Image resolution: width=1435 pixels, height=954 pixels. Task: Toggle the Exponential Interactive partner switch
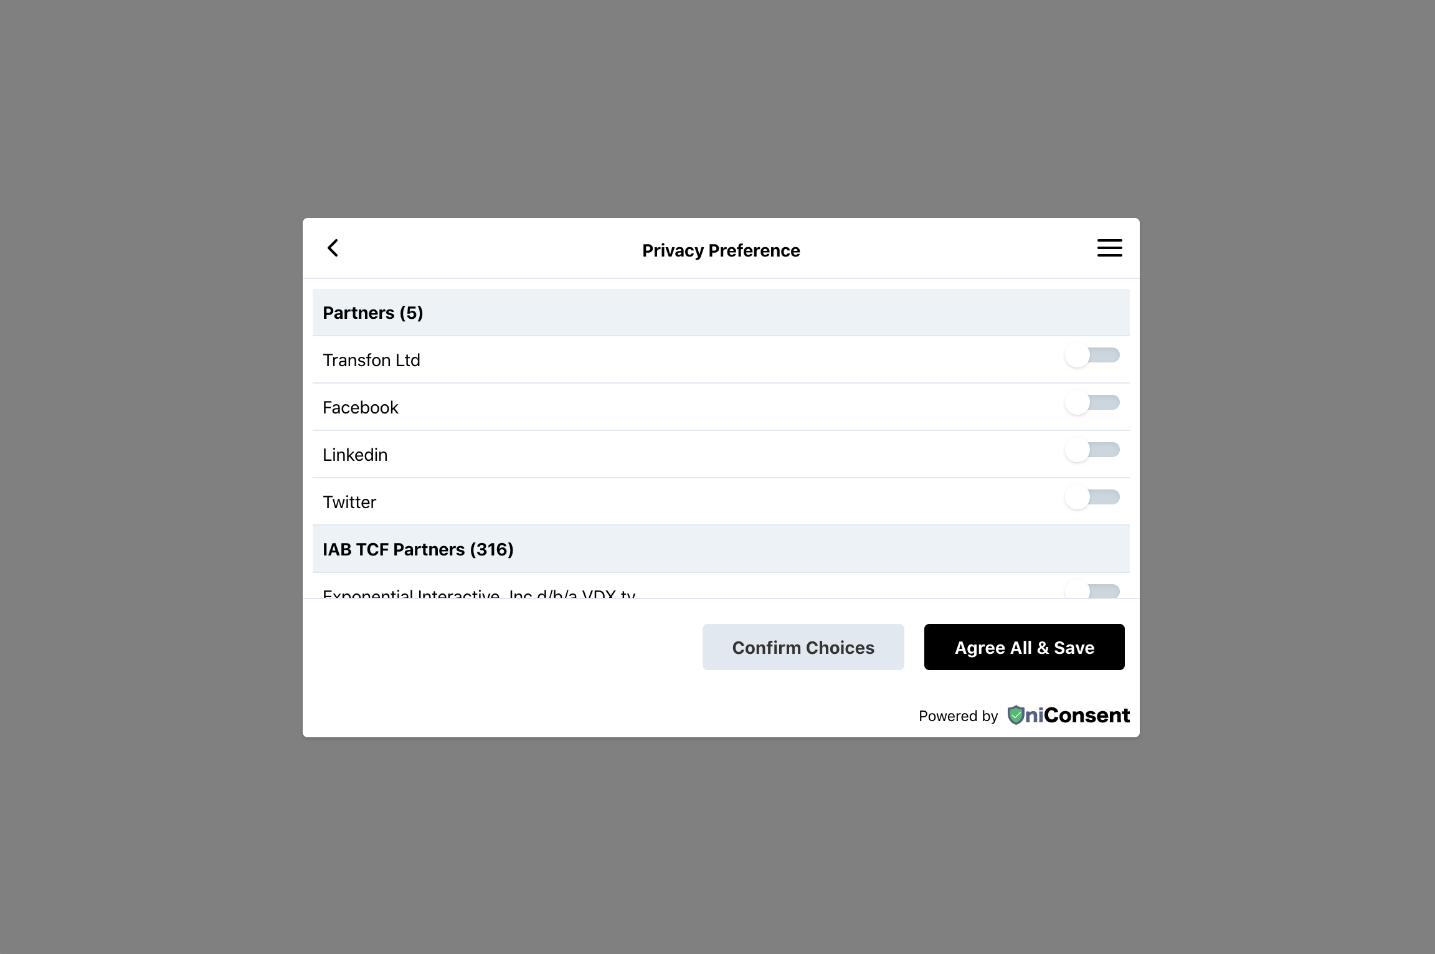pyautogui.click(x=1092, y=591)
